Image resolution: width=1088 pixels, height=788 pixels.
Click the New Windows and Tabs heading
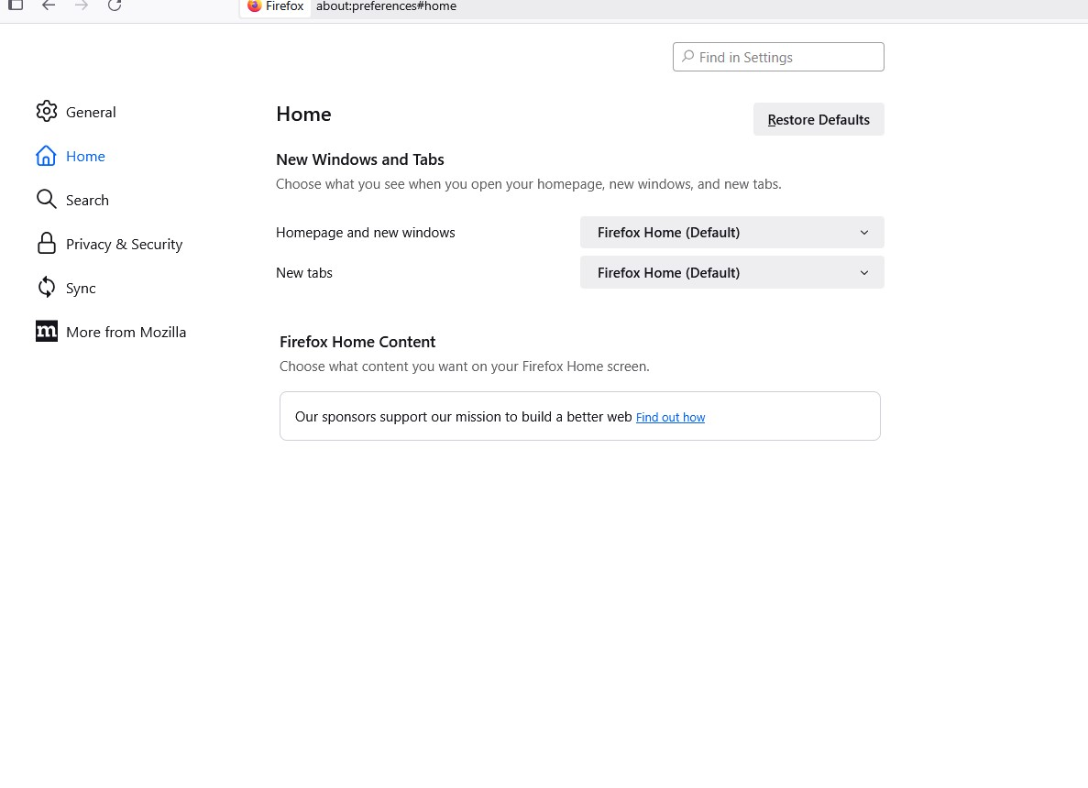(x=360, y=159)
